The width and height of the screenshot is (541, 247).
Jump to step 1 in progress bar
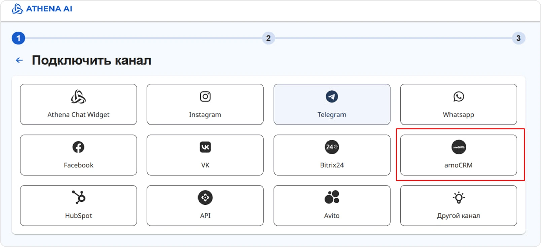19,38
